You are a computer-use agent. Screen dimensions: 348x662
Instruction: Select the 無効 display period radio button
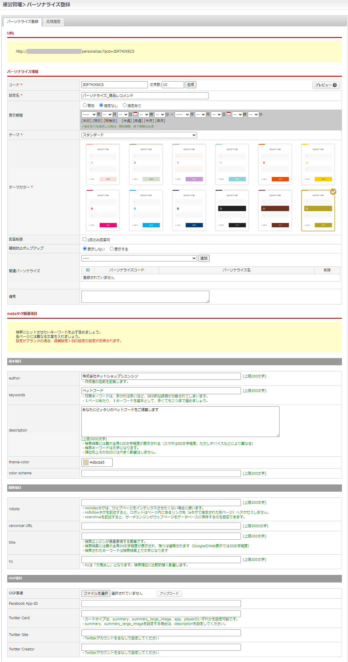coord(85,105)
